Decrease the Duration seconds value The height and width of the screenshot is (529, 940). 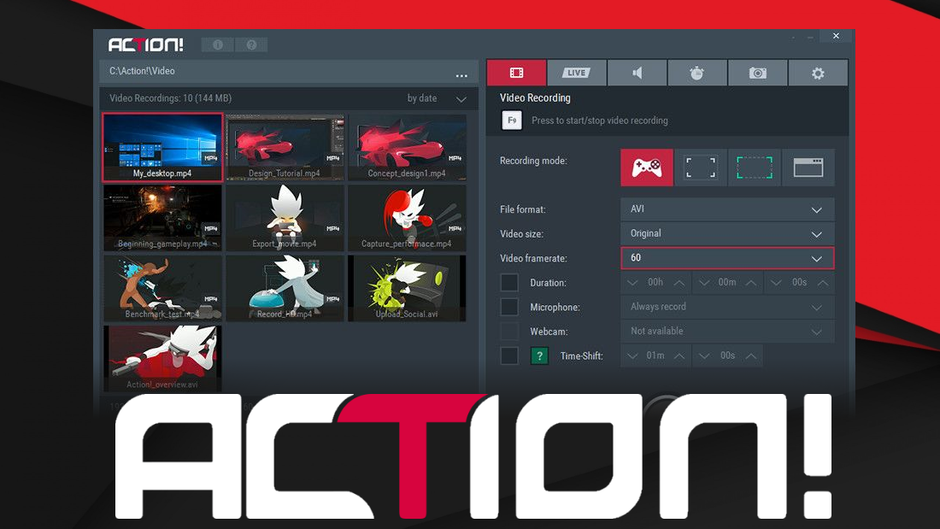pyautogui.click(x=776, y=283)
